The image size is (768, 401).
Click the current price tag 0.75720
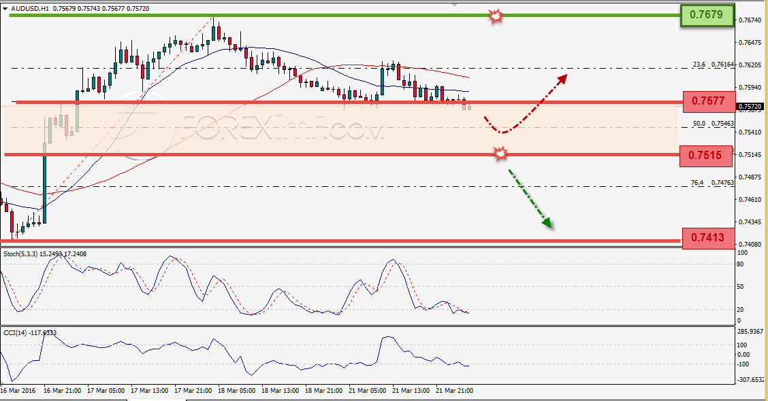click(750, 106)
